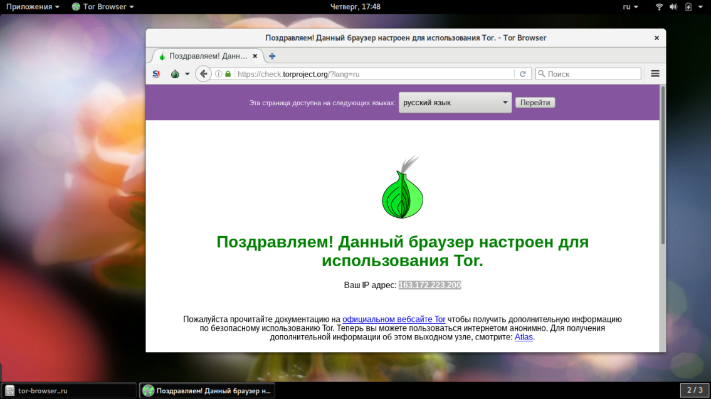
Task: Click the site information icon in the address bar
Action: coord(219,74)
